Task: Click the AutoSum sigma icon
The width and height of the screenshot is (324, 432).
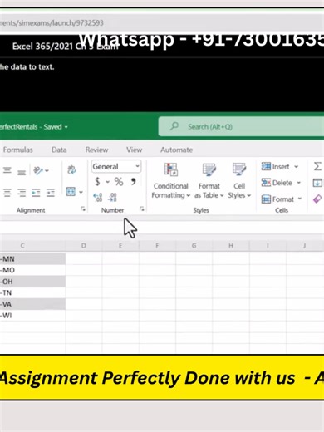Action: (317, 166)
